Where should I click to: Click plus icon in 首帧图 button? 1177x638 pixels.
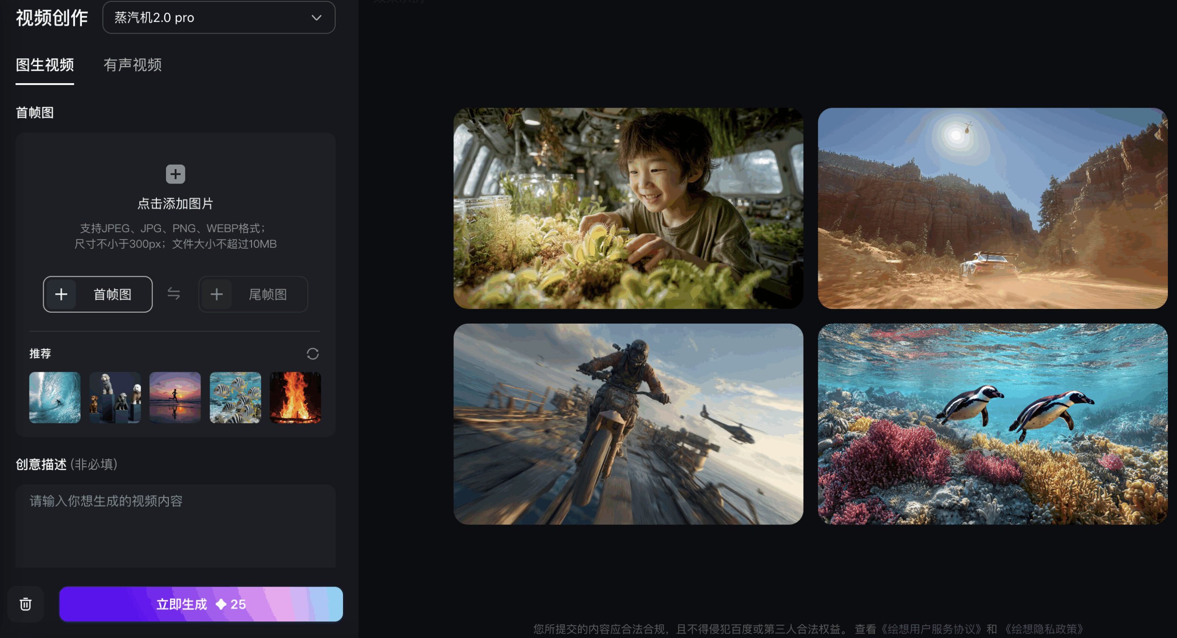click(x=61, y=294)
